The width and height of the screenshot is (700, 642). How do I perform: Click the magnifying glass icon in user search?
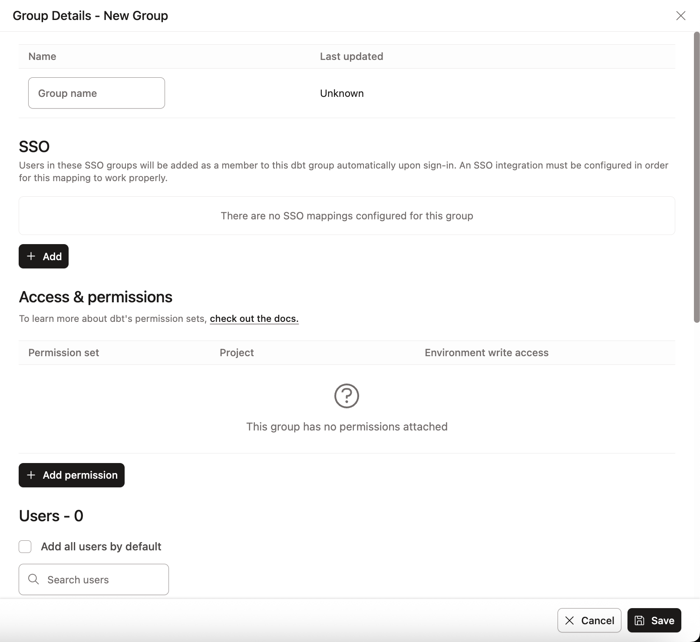33,579
